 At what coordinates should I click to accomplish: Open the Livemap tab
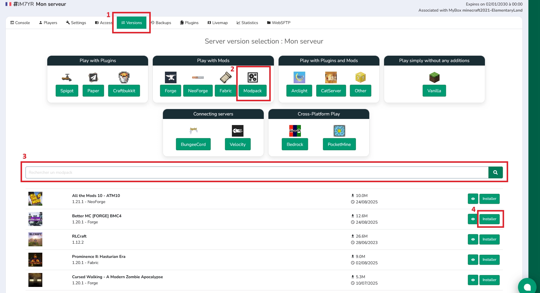coord(218,23)
